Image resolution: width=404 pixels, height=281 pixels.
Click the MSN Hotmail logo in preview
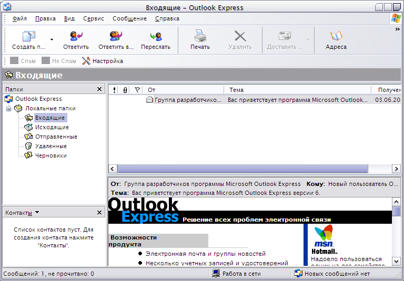click(324, 240)
